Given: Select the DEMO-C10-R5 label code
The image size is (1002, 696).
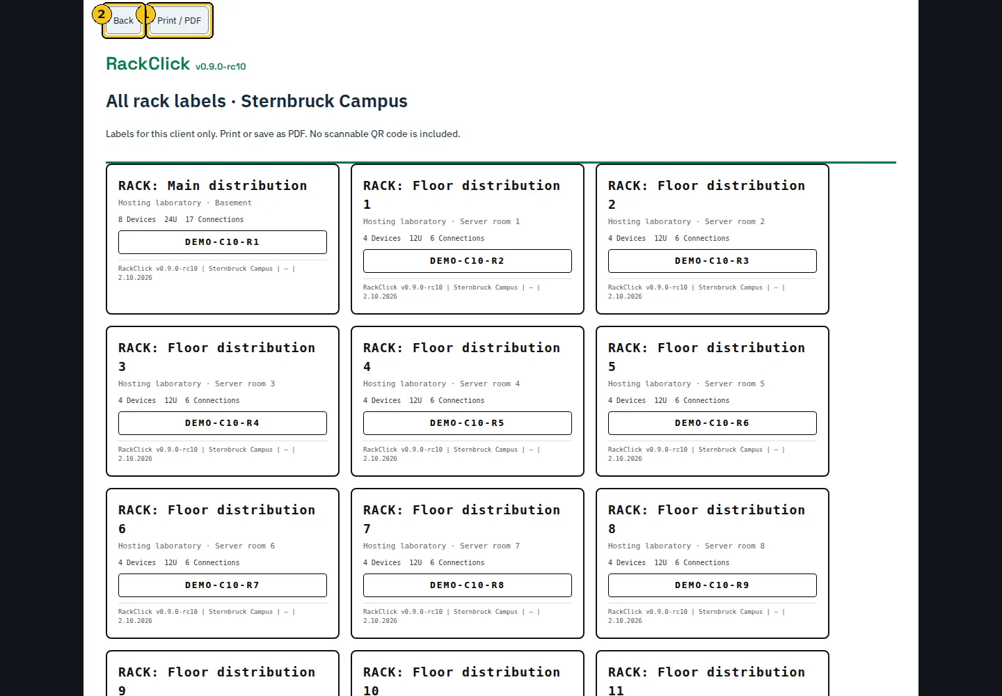Looking at the screenshot, I should tap(468, 423).
